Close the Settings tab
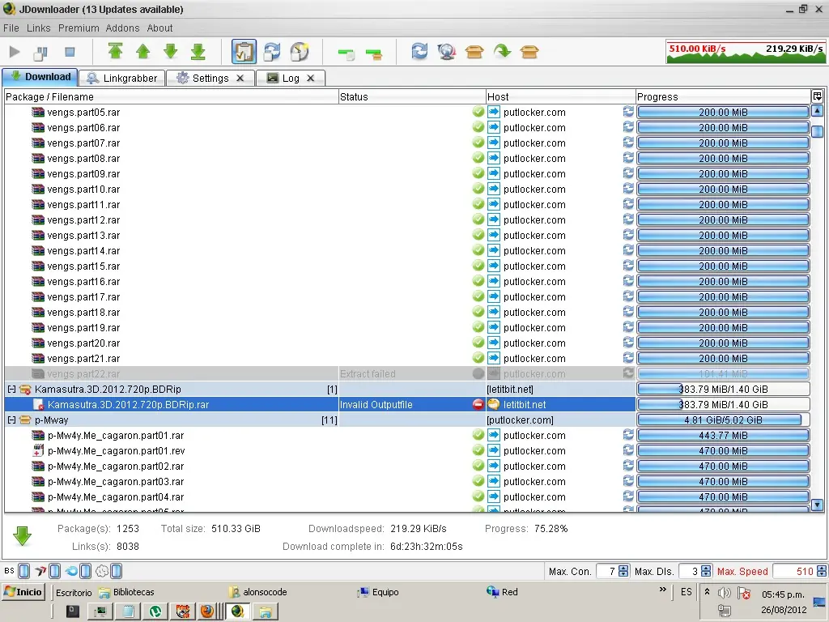 pos(240,79)
